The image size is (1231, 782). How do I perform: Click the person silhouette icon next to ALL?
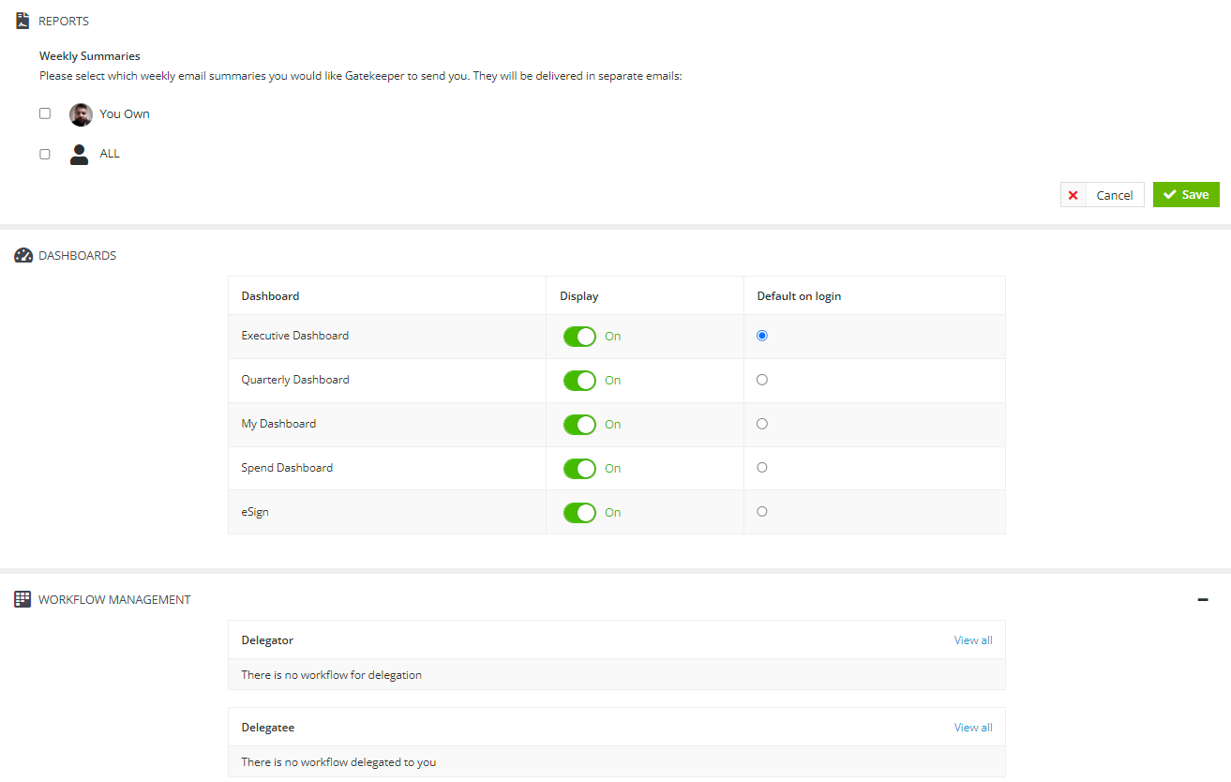[80, 154]
